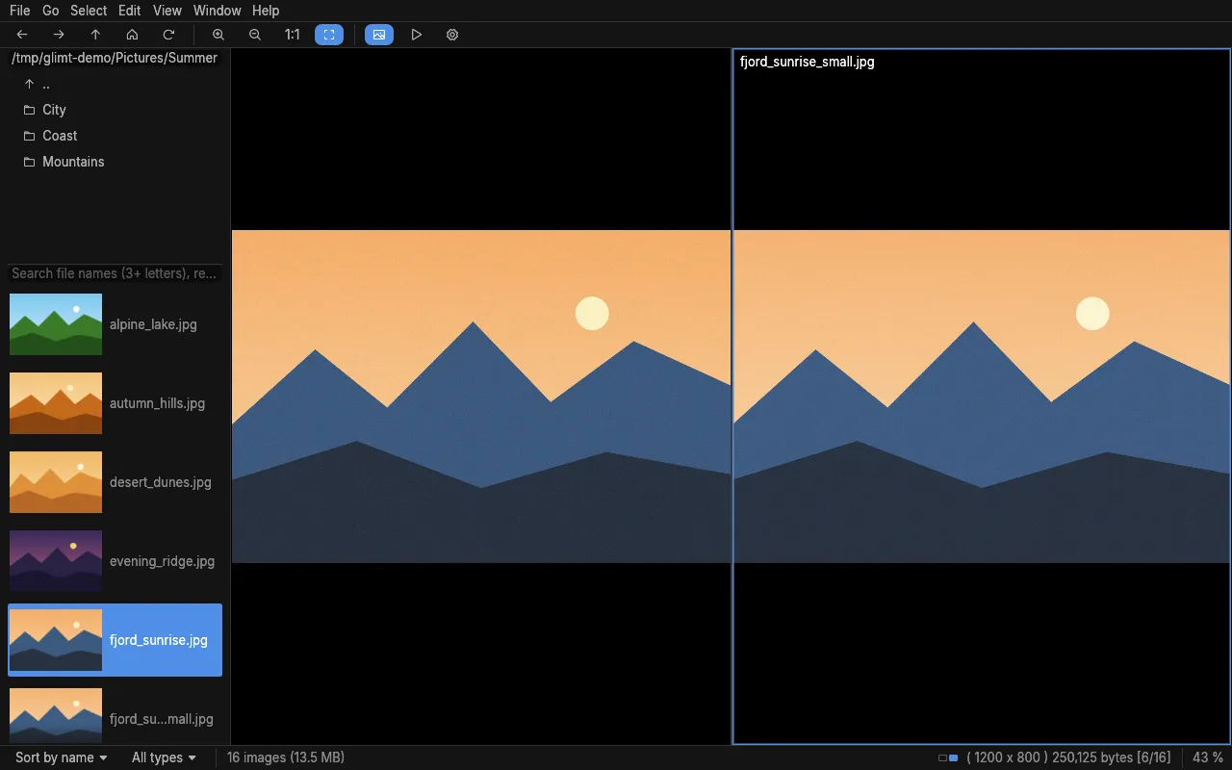Activate the left image comparison pane
This screenshot has height=770, width=1232.
(481, 397)
